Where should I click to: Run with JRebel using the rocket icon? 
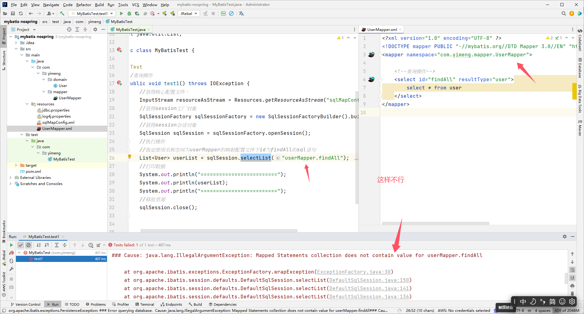coord(165,13)
